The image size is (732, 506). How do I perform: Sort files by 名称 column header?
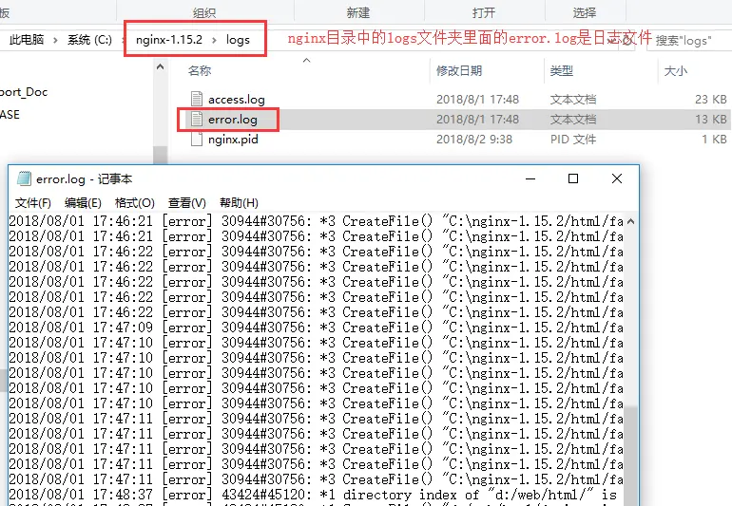pyautogui.click(x=200, y=71)
